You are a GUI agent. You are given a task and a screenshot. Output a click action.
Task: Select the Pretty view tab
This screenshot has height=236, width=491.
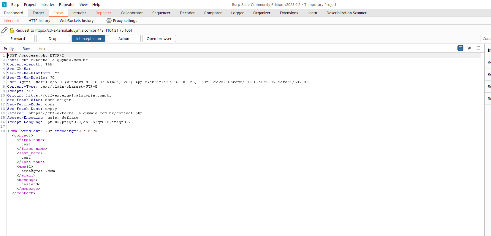point(9,49)
